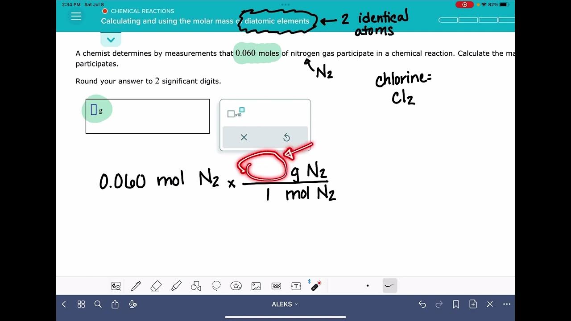This screenshot has height=321, width=571.
Task: Expand the question dropdown chevron tab
Action: [111, 40]
